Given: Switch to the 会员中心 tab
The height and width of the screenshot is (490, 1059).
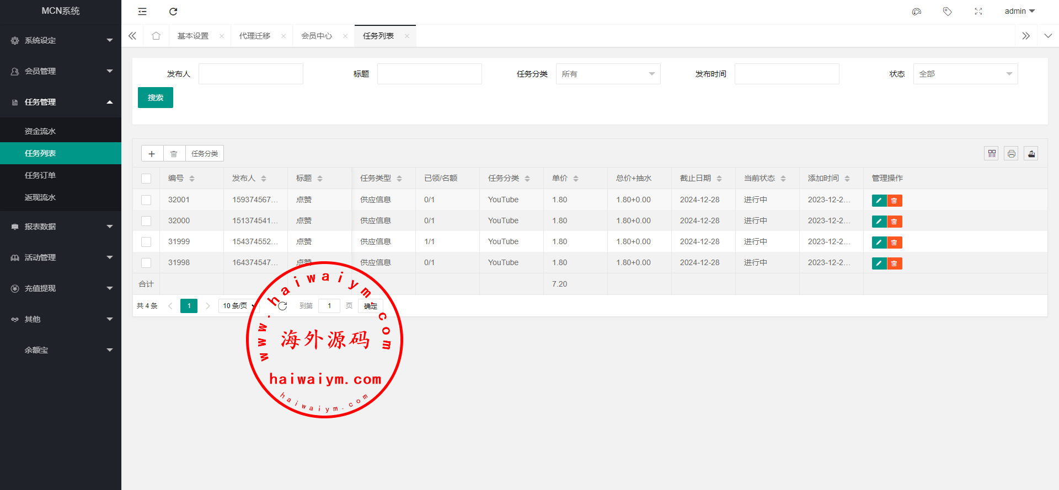Looking at the screenshot, I should coord(317,36).
